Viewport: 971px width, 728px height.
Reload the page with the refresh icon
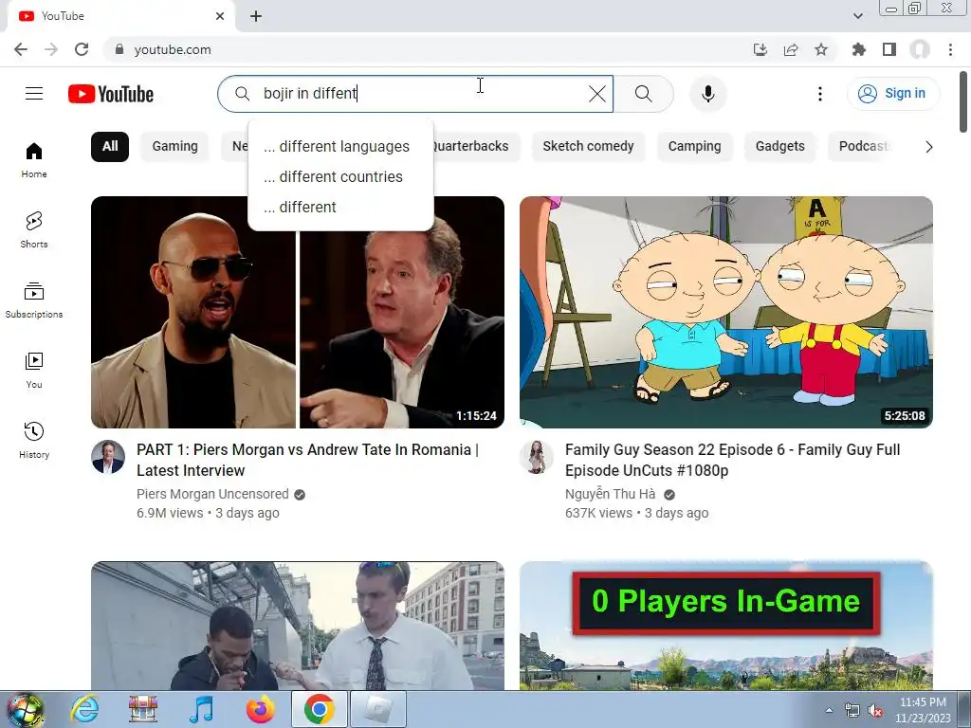tap(82, 49)
